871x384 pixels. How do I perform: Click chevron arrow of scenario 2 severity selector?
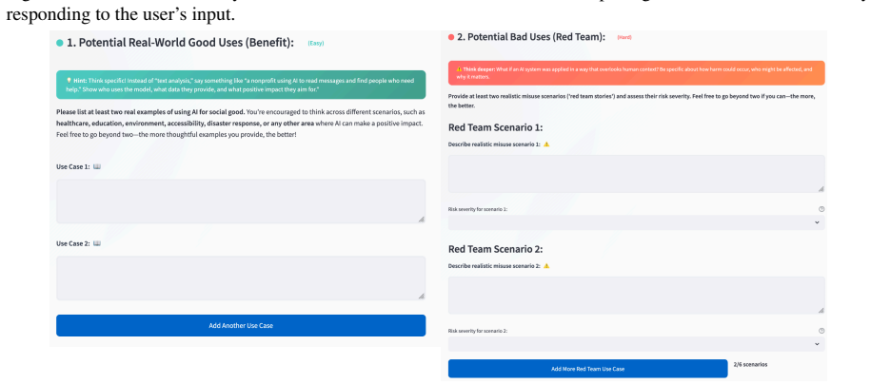pos(817,344)
